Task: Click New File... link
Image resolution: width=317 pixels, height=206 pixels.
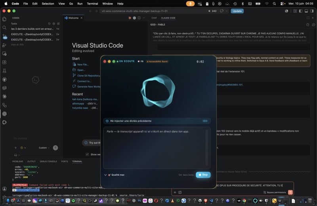Action: 83,65
